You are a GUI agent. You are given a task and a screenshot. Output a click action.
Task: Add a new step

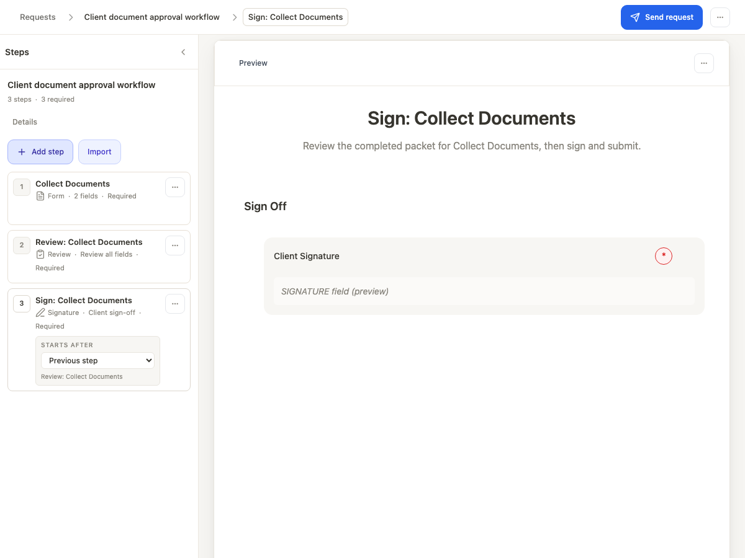point(40,152)
